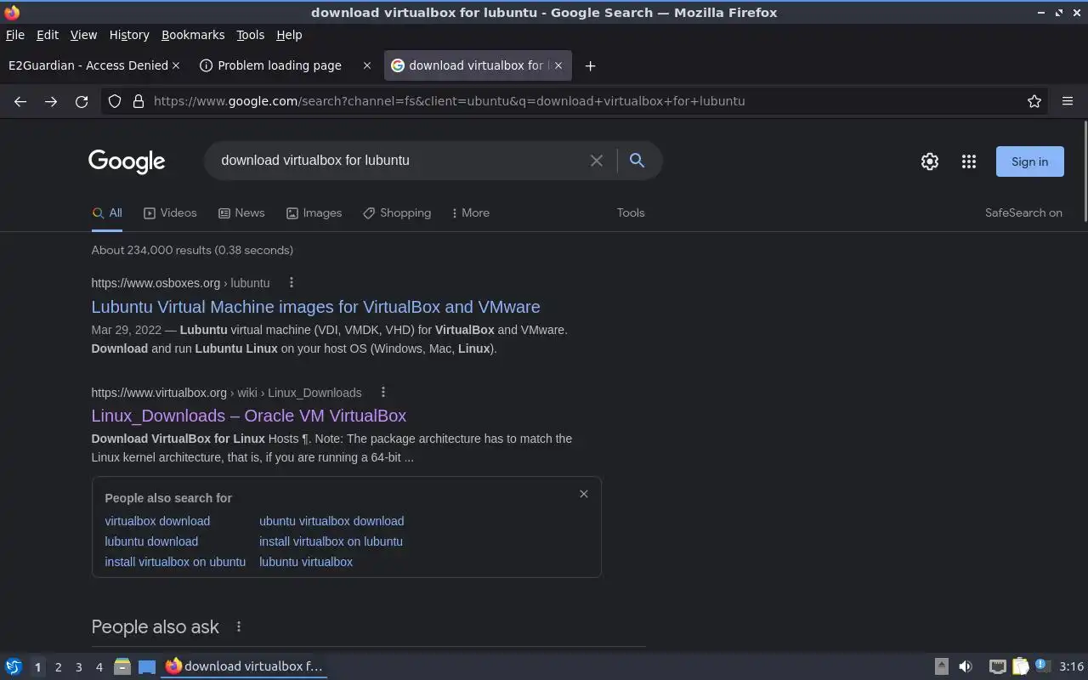Go back to the previous page
Viewport: 1088px width, 680px height.
pyautogui.click(x=20, y=101)
